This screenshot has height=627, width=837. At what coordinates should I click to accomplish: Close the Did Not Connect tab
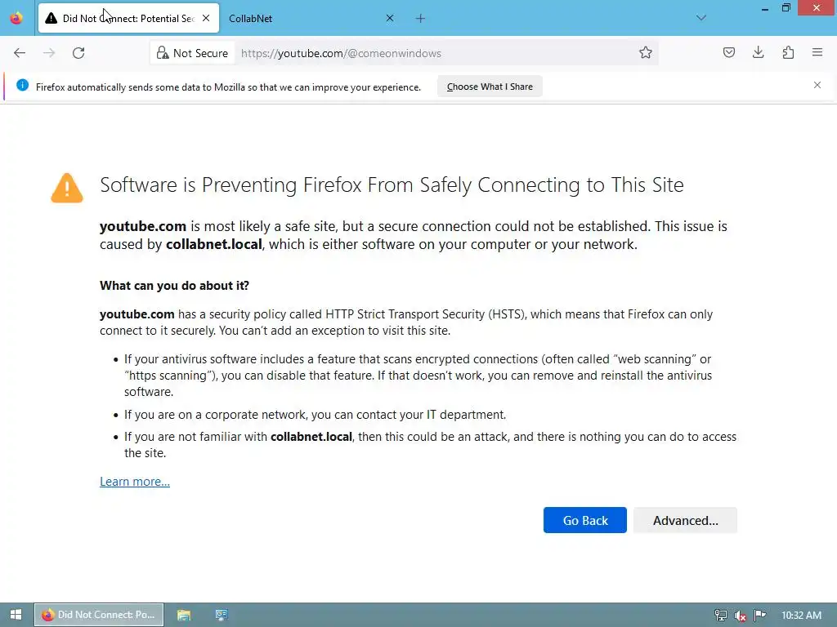click(206, 18)
